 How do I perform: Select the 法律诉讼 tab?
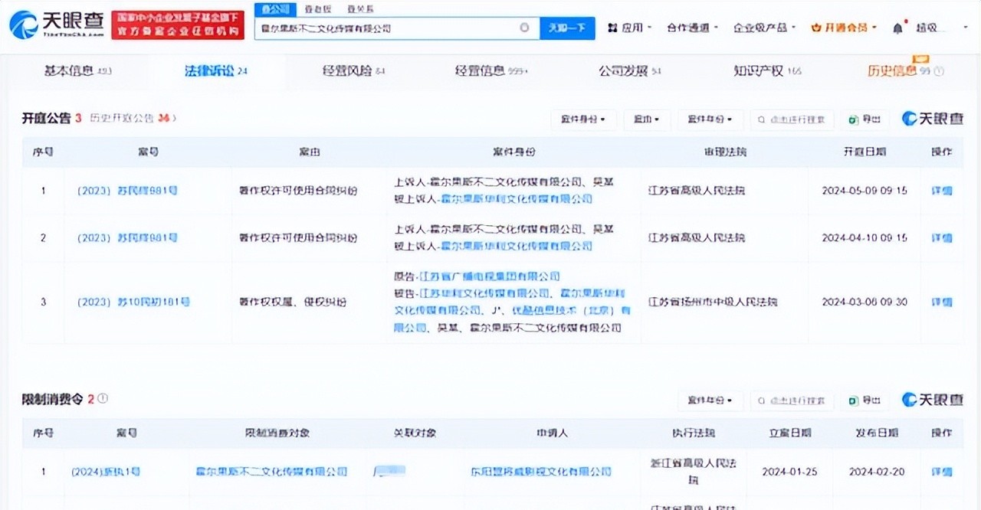(216, 71)
